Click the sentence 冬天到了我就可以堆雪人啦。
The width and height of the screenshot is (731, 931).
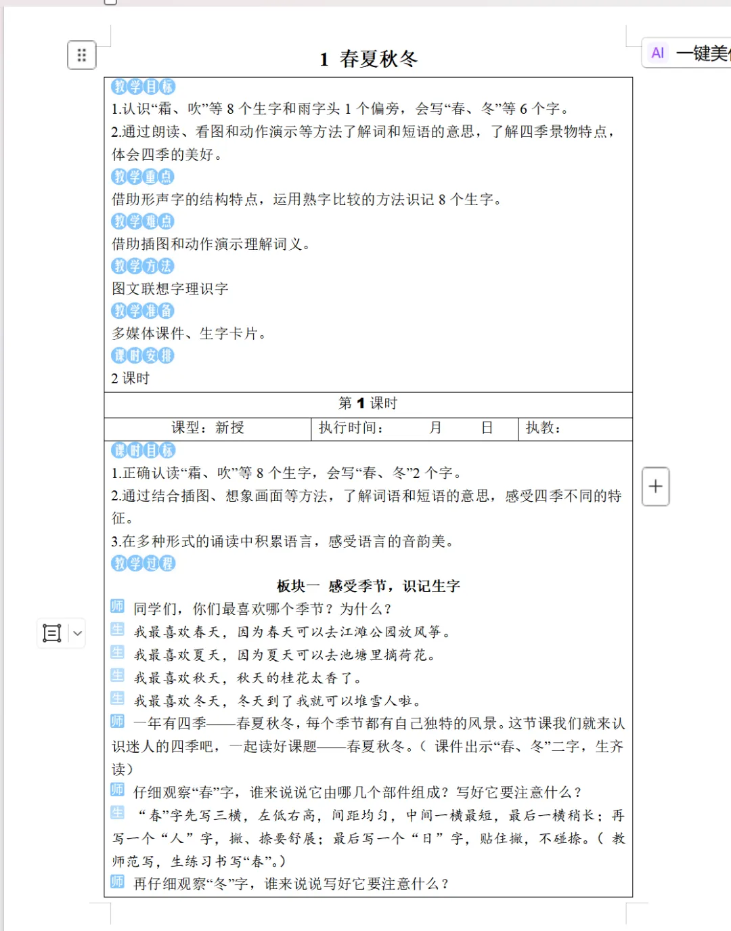tap(330, 701)
